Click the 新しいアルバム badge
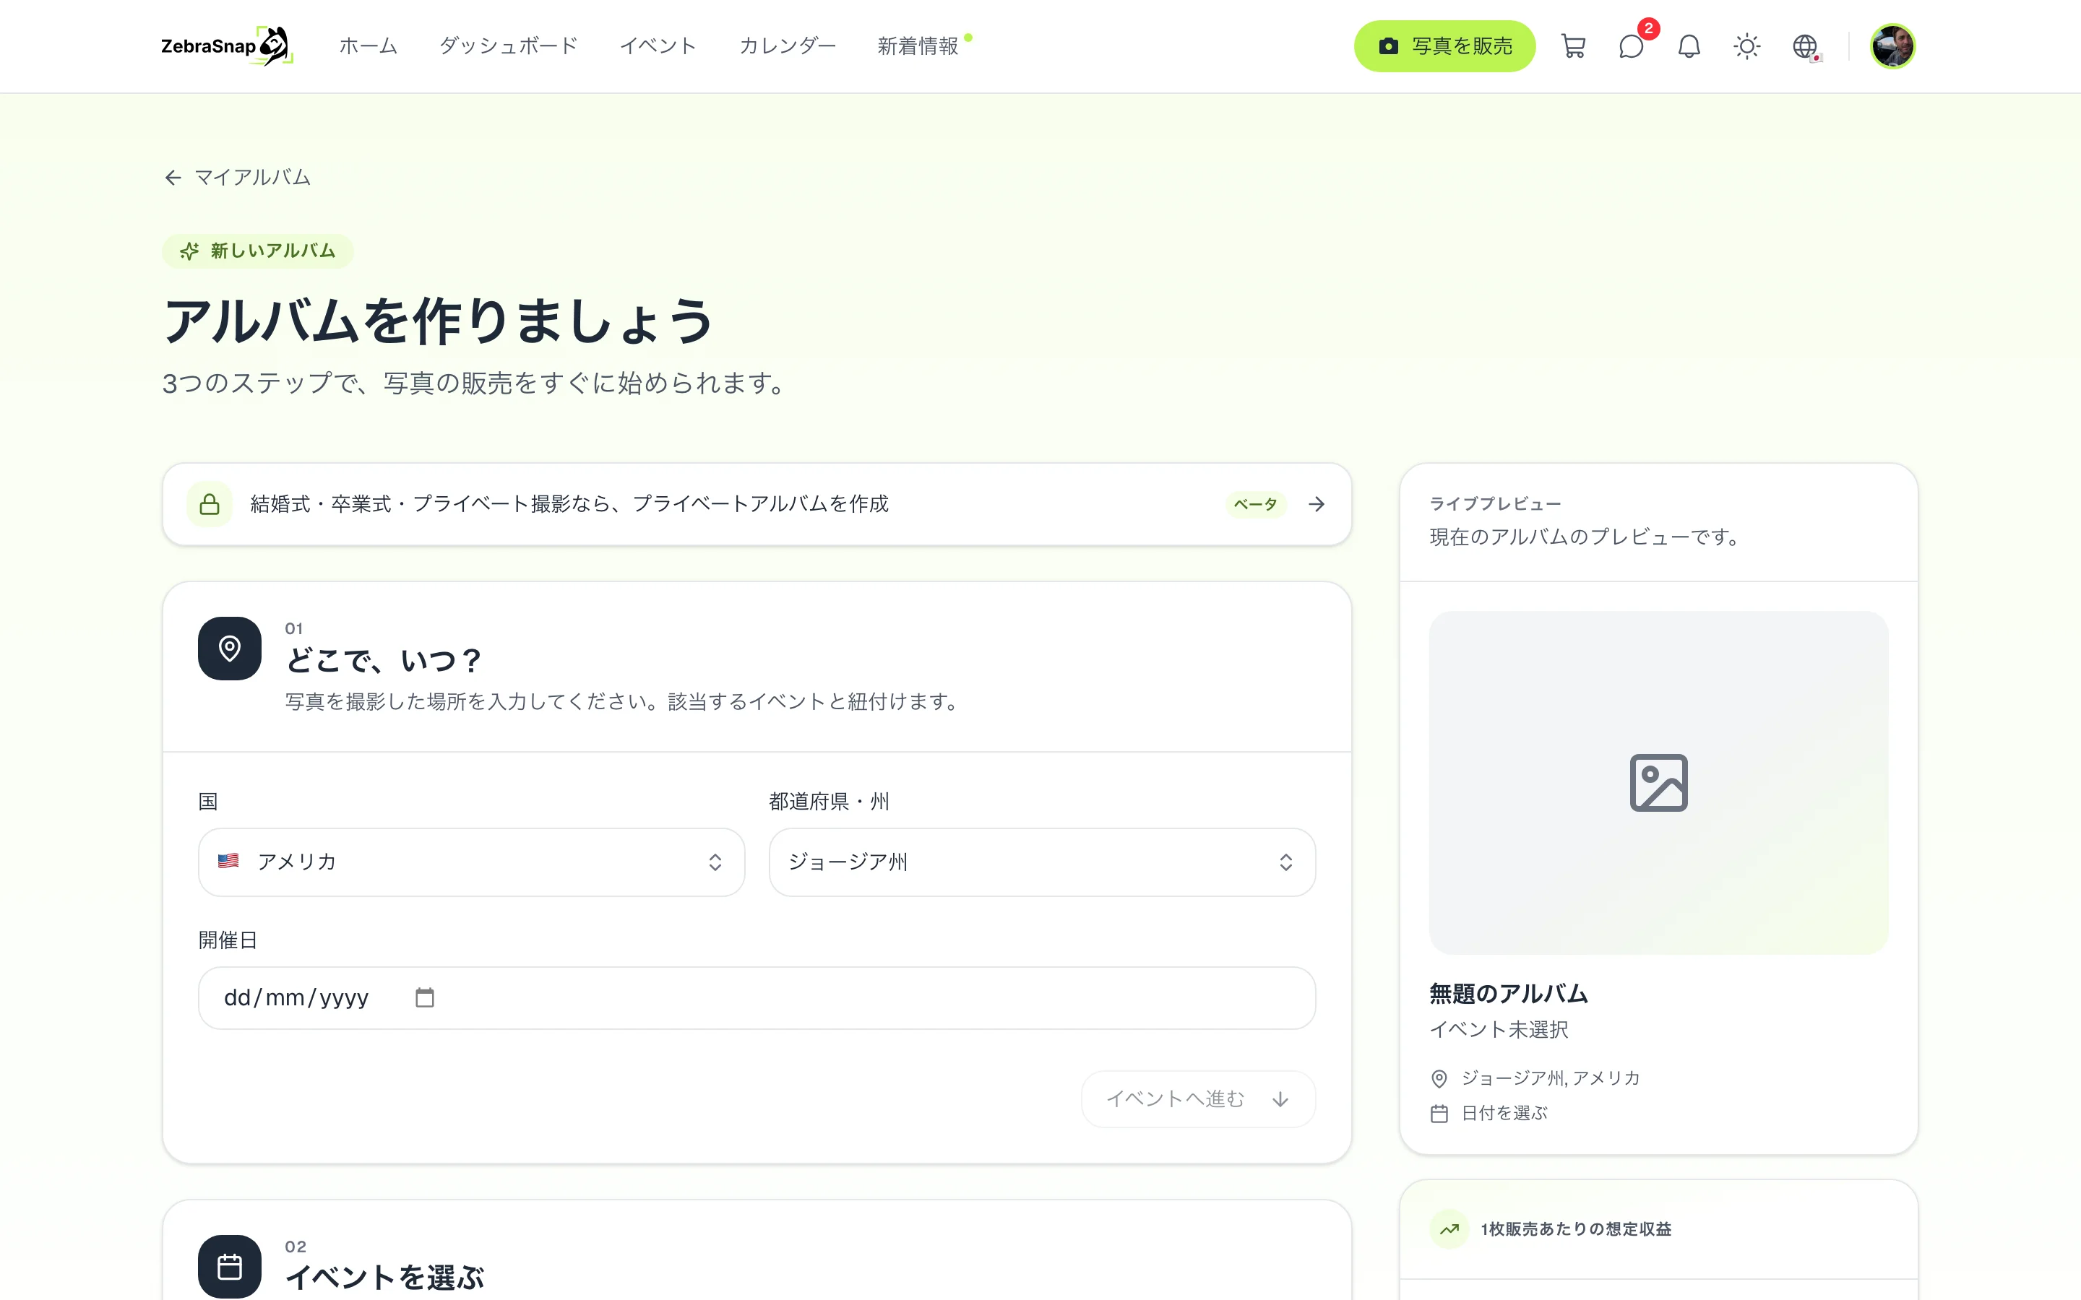Image resolution: width=2081 pixels, height=1300 pixels. 257,251
